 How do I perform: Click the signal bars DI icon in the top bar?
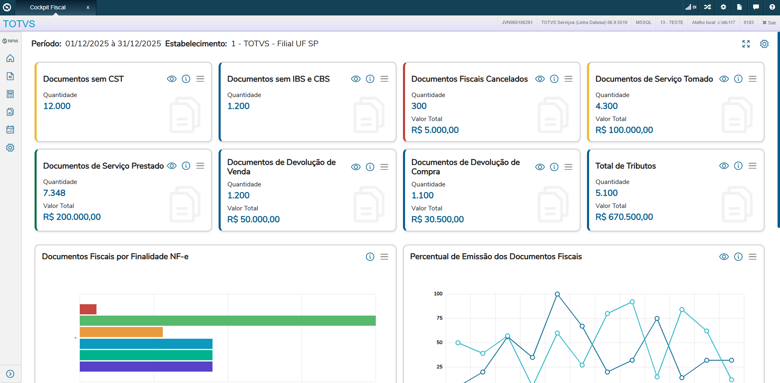(x=690, y=7)
